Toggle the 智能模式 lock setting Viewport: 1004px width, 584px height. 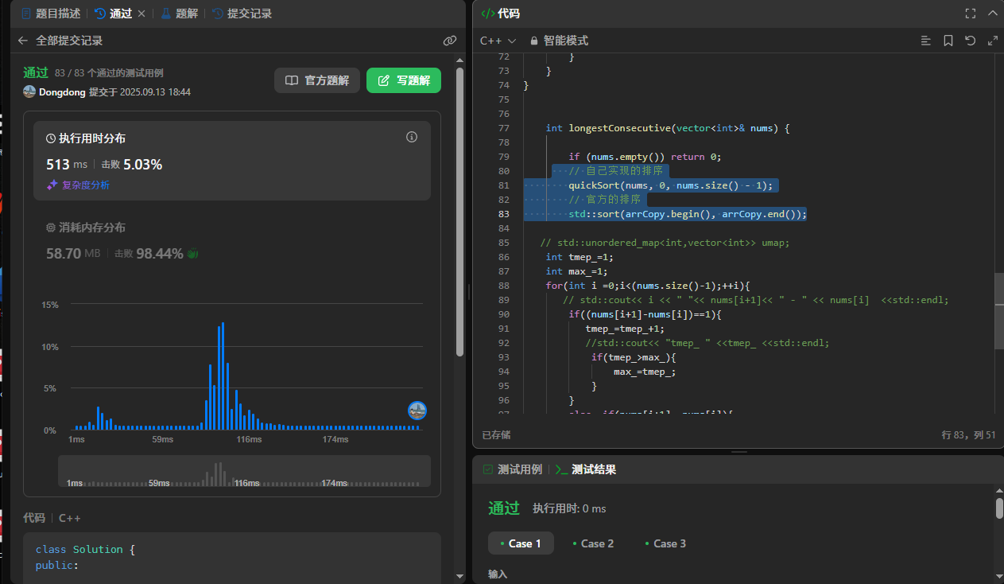[559, 41]
